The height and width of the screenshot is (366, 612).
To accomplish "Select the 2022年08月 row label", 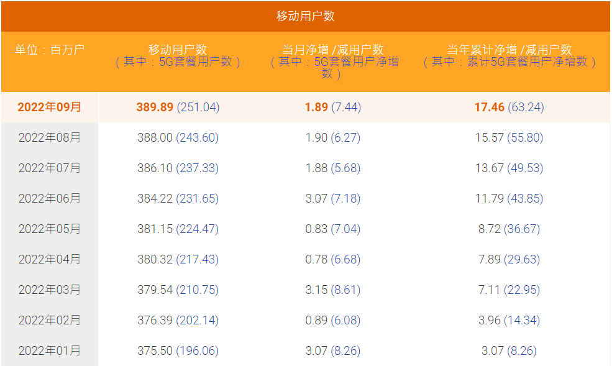I will tap(50, 137).
